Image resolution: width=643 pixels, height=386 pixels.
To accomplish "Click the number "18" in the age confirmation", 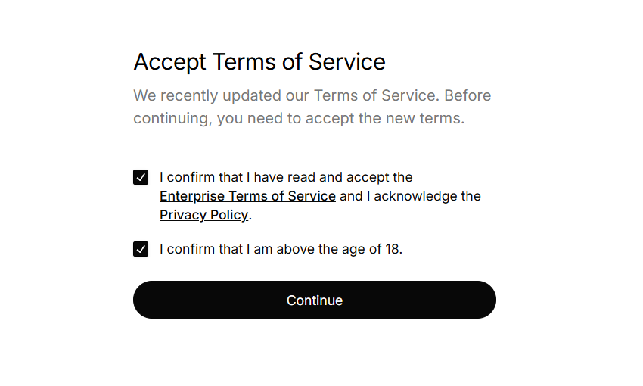I will click(392, 249).
